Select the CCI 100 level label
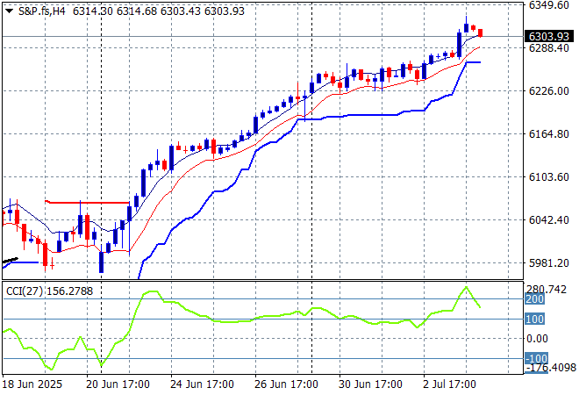Screen dimensions: 579x395 [534, 319]
